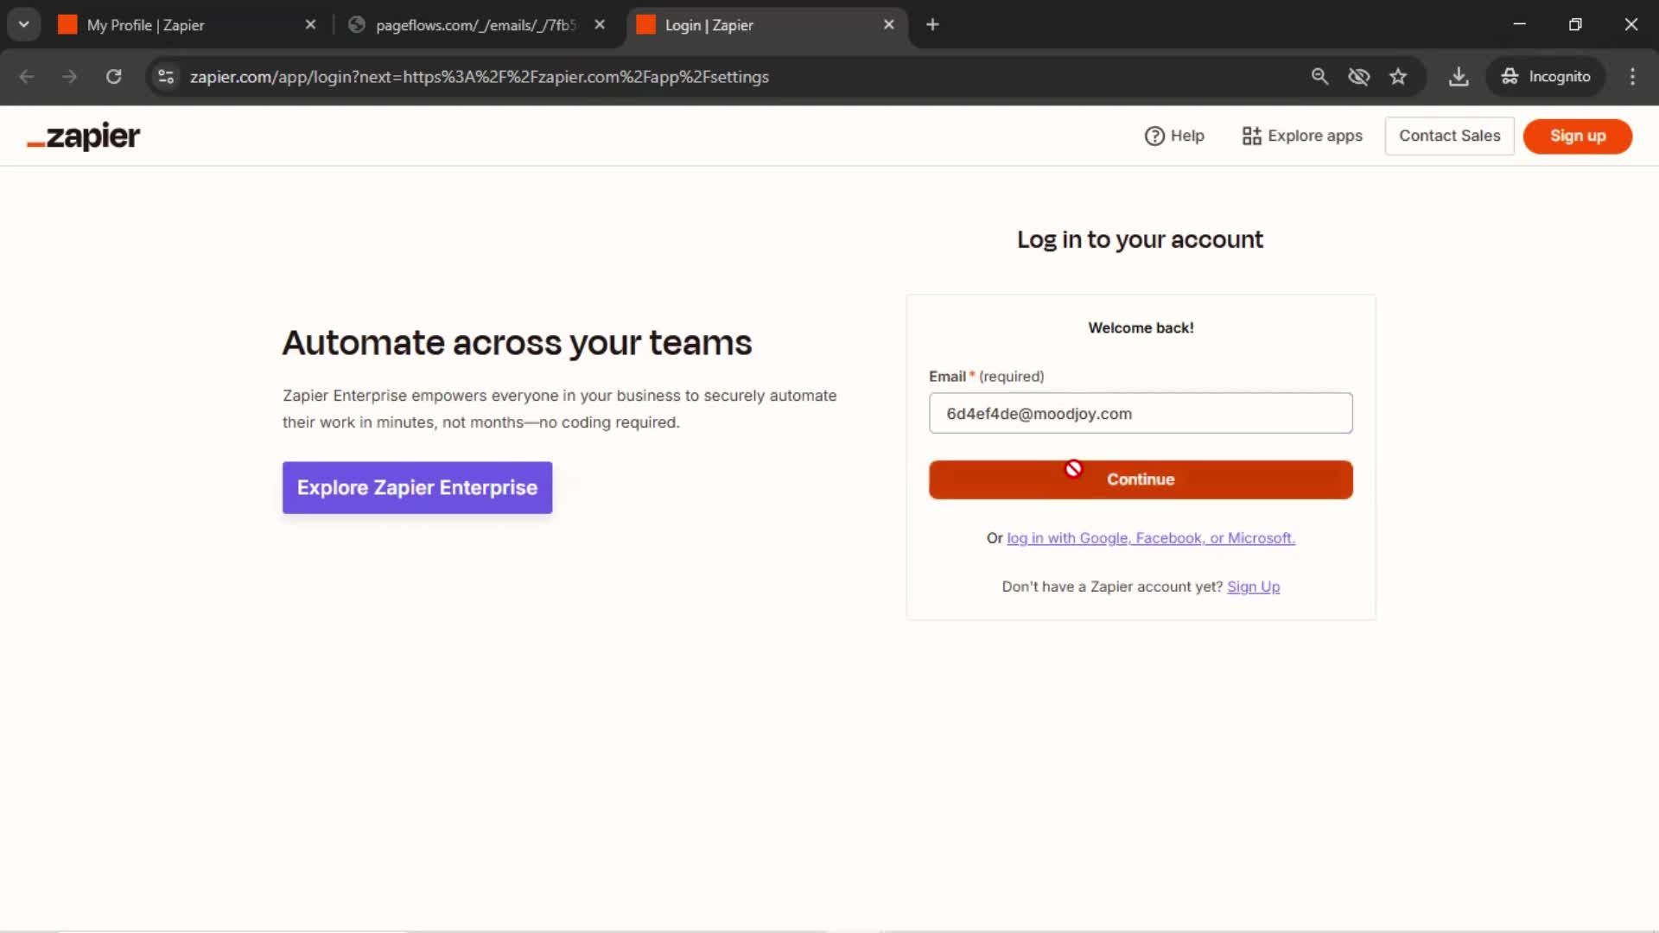
Task: Click the Explore Zapier Enterprise button
Action: pos(417,487)
